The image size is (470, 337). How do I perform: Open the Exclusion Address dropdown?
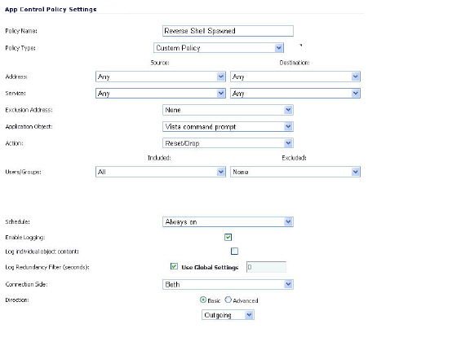point(228,110)
